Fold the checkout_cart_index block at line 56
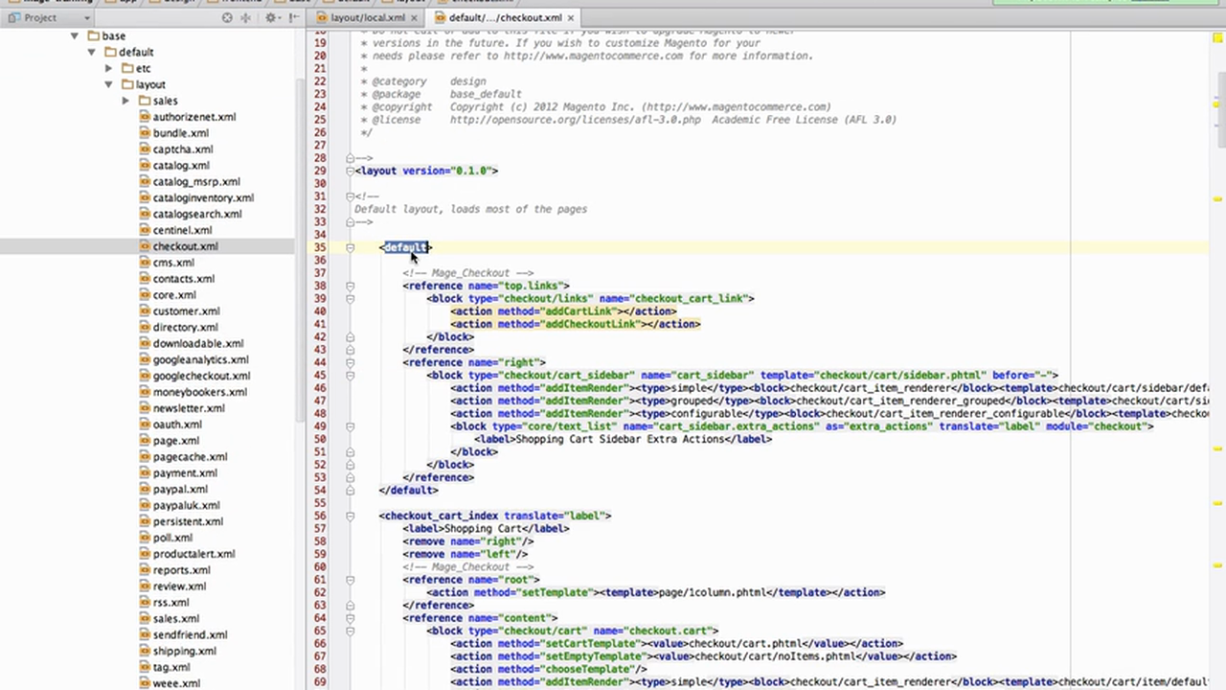 [x=351, y=516]
